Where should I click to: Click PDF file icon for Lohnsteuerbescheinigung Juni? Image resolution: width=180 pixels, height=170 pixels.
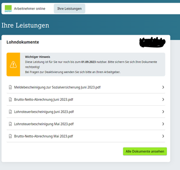click(10, 112)
